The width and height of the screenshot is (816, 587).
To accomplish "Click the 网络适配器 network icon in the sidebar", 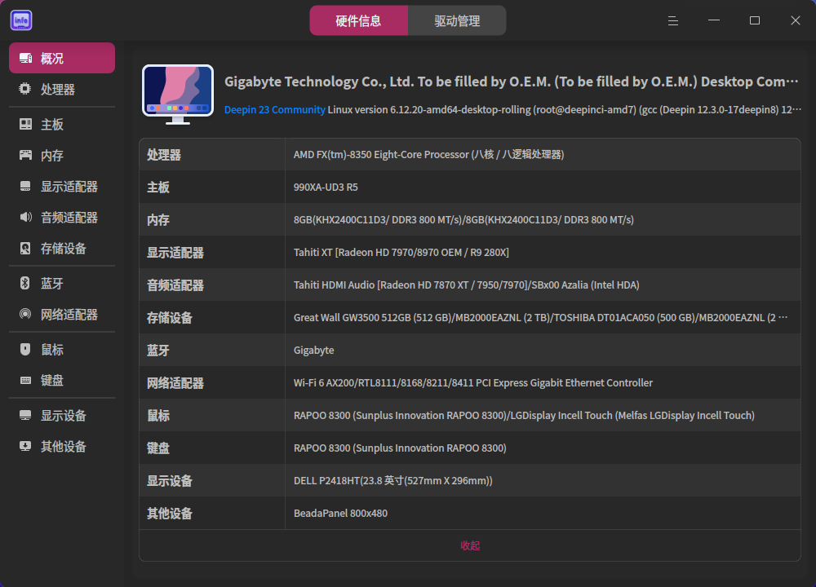I will (x=25, y=314).
